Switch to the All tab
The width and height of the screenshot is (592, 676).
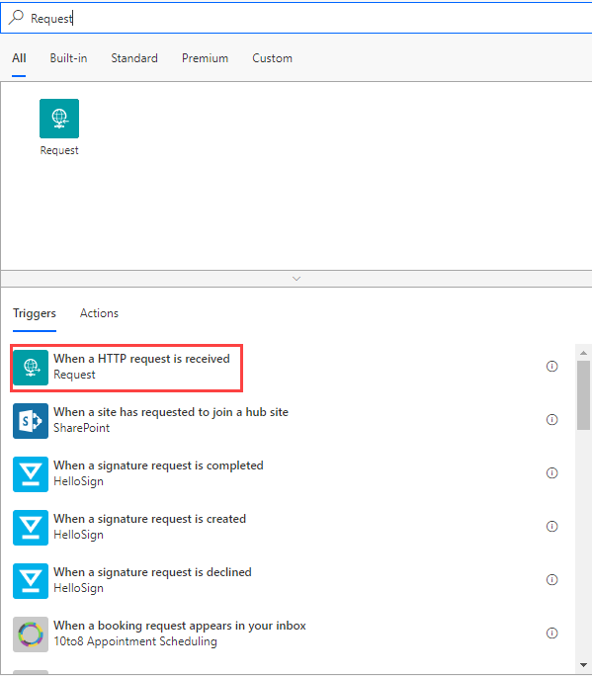coord(19,58)
